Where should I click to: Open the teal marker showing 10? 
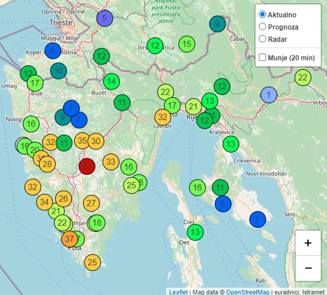(58, 71)
